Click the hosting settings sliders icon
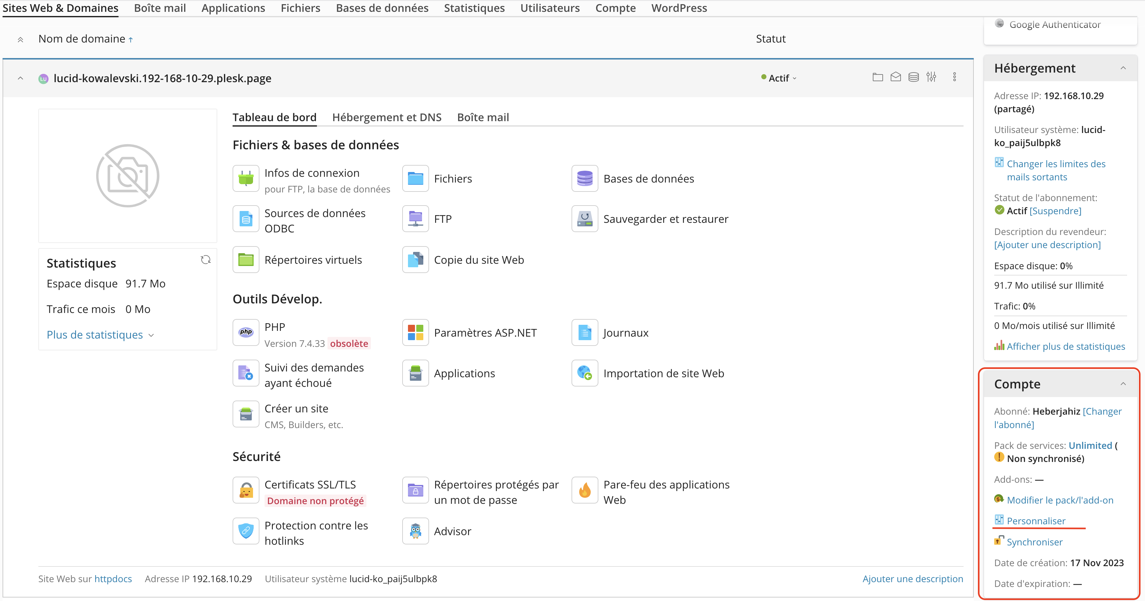 tap(931, 77)
